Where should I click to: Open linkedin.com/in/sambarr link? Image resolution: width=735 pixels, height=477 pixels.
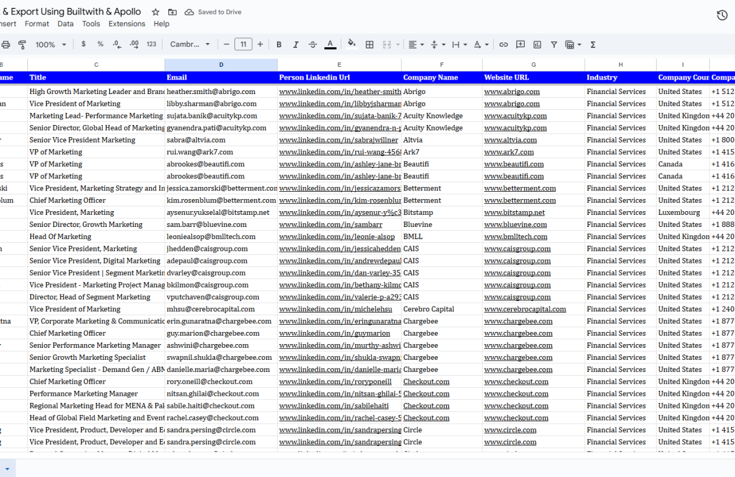pos(330,225)
